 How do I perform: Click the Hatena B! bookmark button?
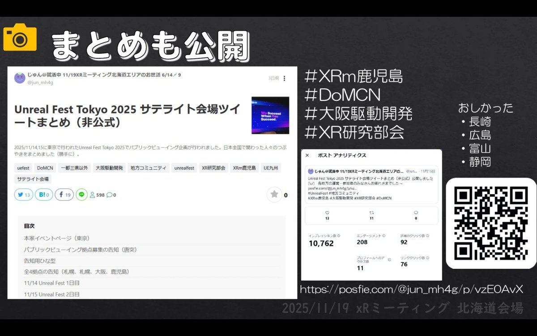[x=44, y=195]
